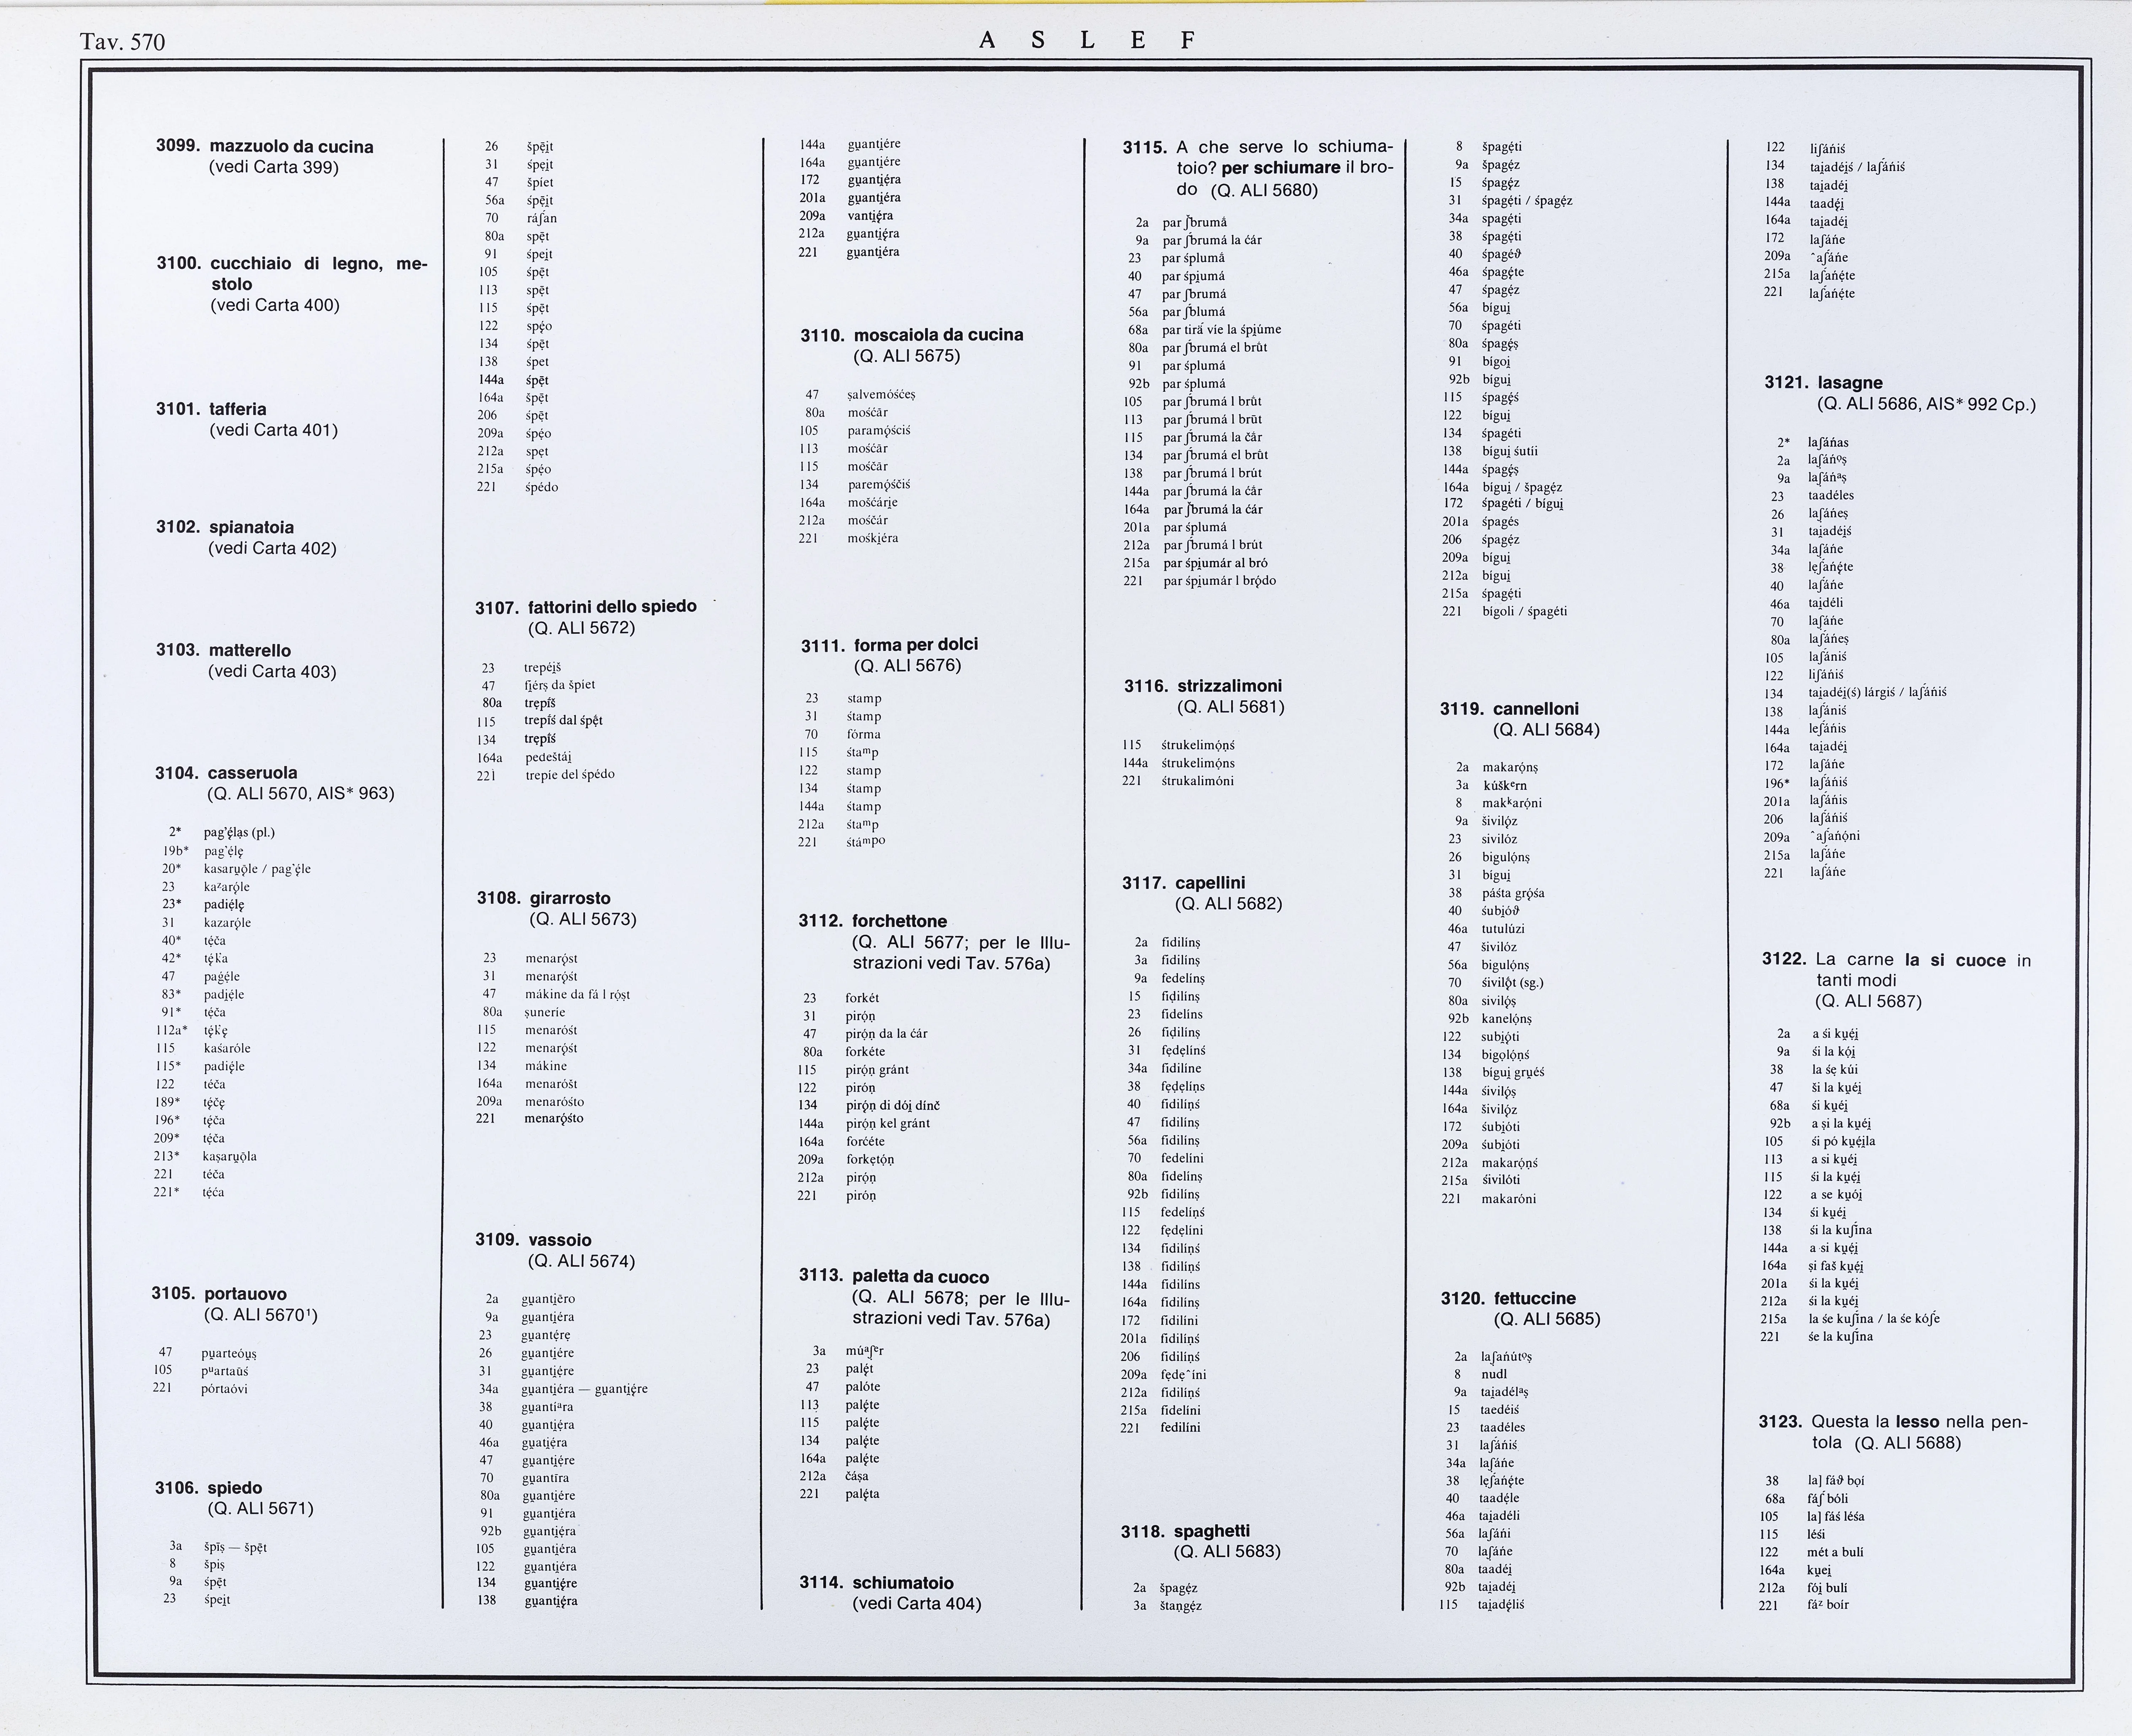Click the 'A S L E F' page header
The height and width of the screenshot is (1736, 2132).
[1087, 41]
